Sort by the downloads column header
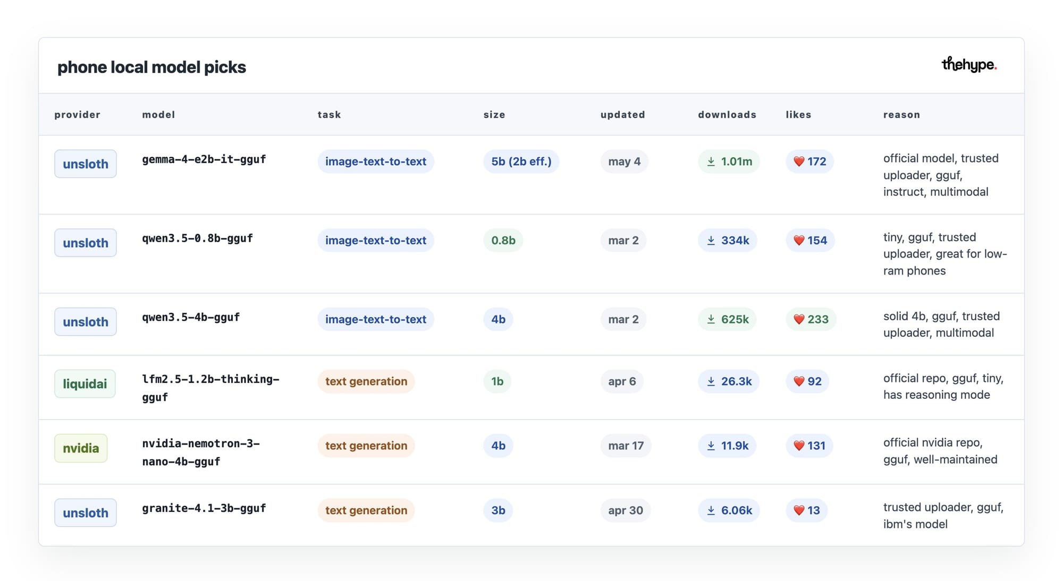The image size is (1063, 581). (x=727, y=115)
